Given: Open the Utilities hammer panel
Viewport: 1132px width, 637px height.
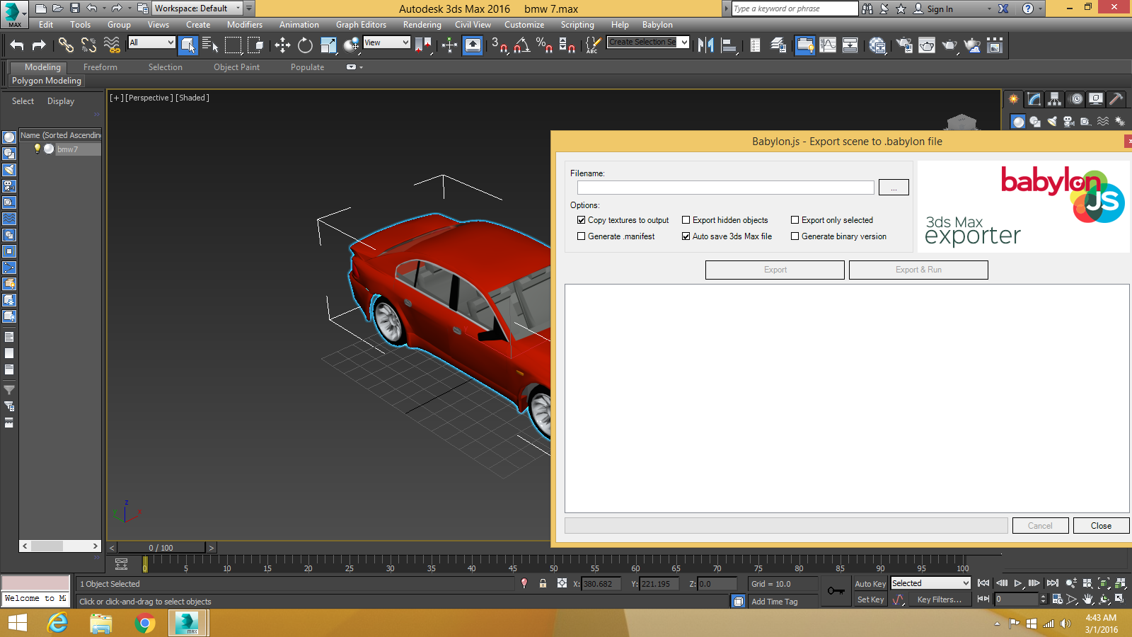Looking at the screenshot, I should [x=1116, y=99].
